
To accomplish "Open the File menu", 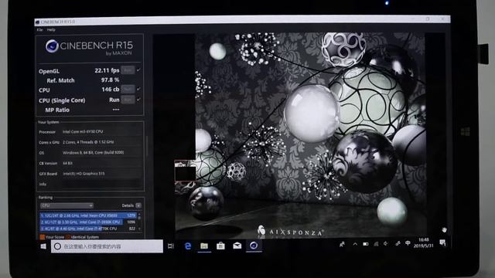I will (x=39, y=30).
